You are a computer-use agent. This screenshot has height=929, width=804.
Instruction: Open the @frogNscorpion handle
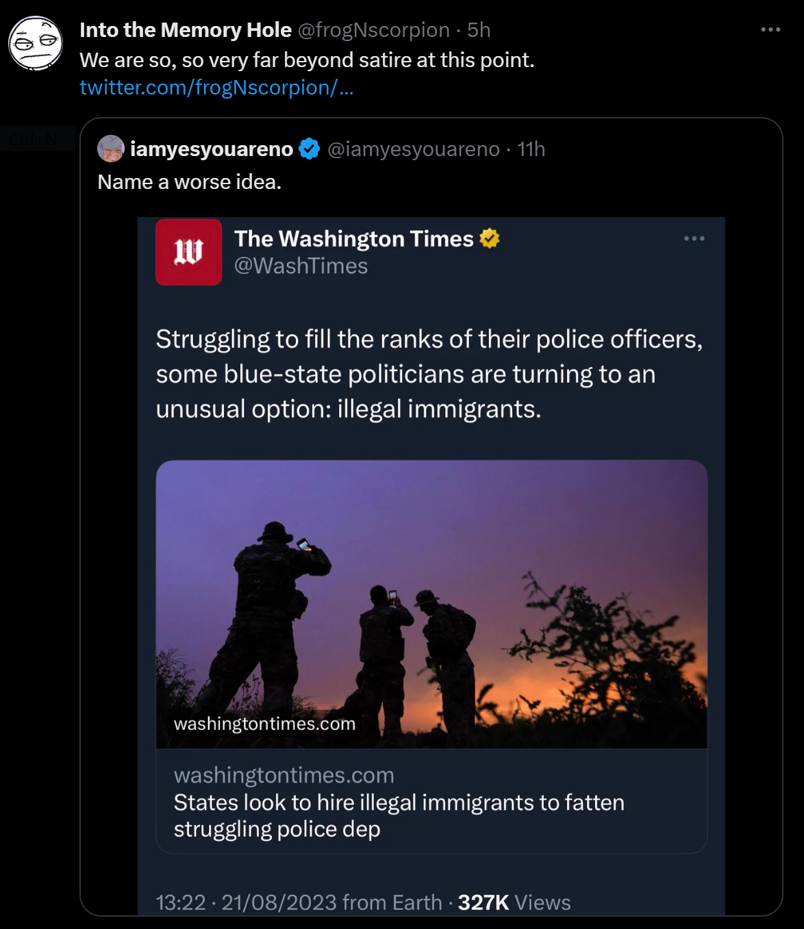373,30
